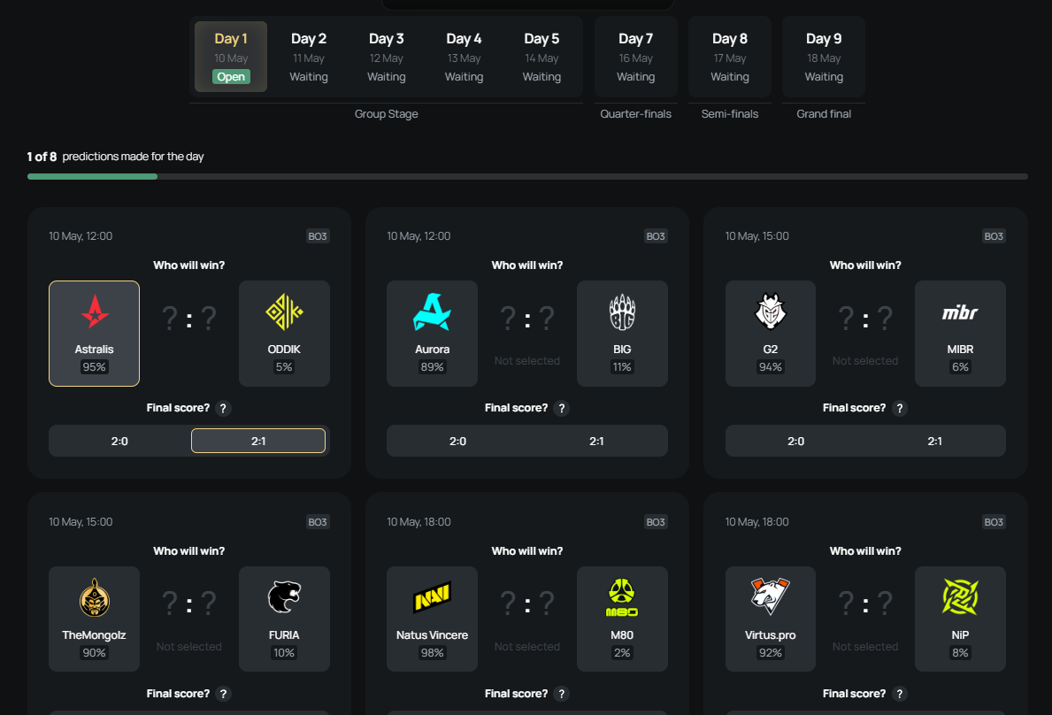1052x715 pixels.
Task: Click the BO3 badge in G2 match
Action: coord(994,236)
